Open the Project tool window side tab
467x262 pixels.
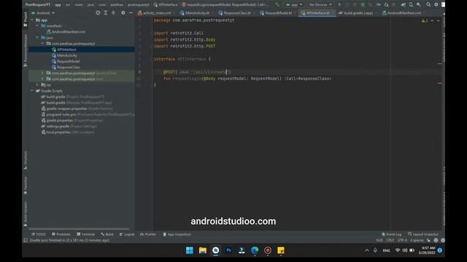(x=26, y=19)
